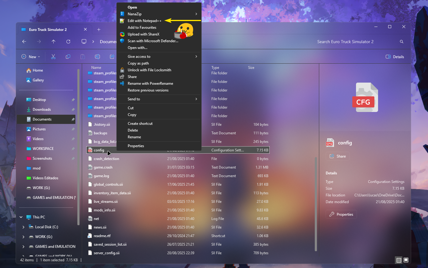The width and height of the screenshot is (428, 268).
Task: Choose Rename with PowerRename
Action: pos(159,84)
